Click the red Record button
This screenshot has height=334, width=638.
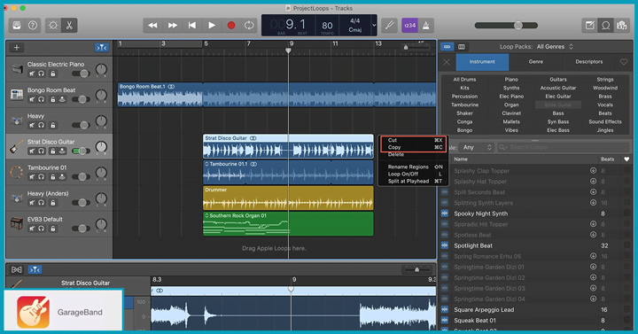click(x=231, y=25)
